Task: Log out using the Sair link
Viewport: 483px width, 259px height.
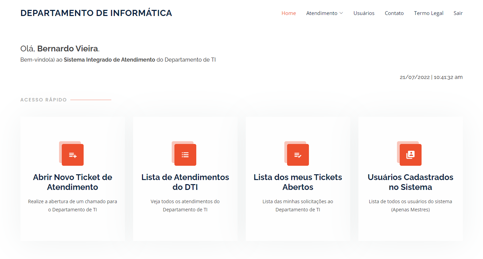Action: (x=458, y=13)
